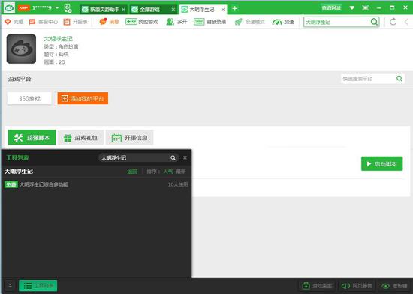413x294 pixels.
Task: Click the magnifier in the toolbar search box
Action: pyautogui.click(x=374, y=22)
